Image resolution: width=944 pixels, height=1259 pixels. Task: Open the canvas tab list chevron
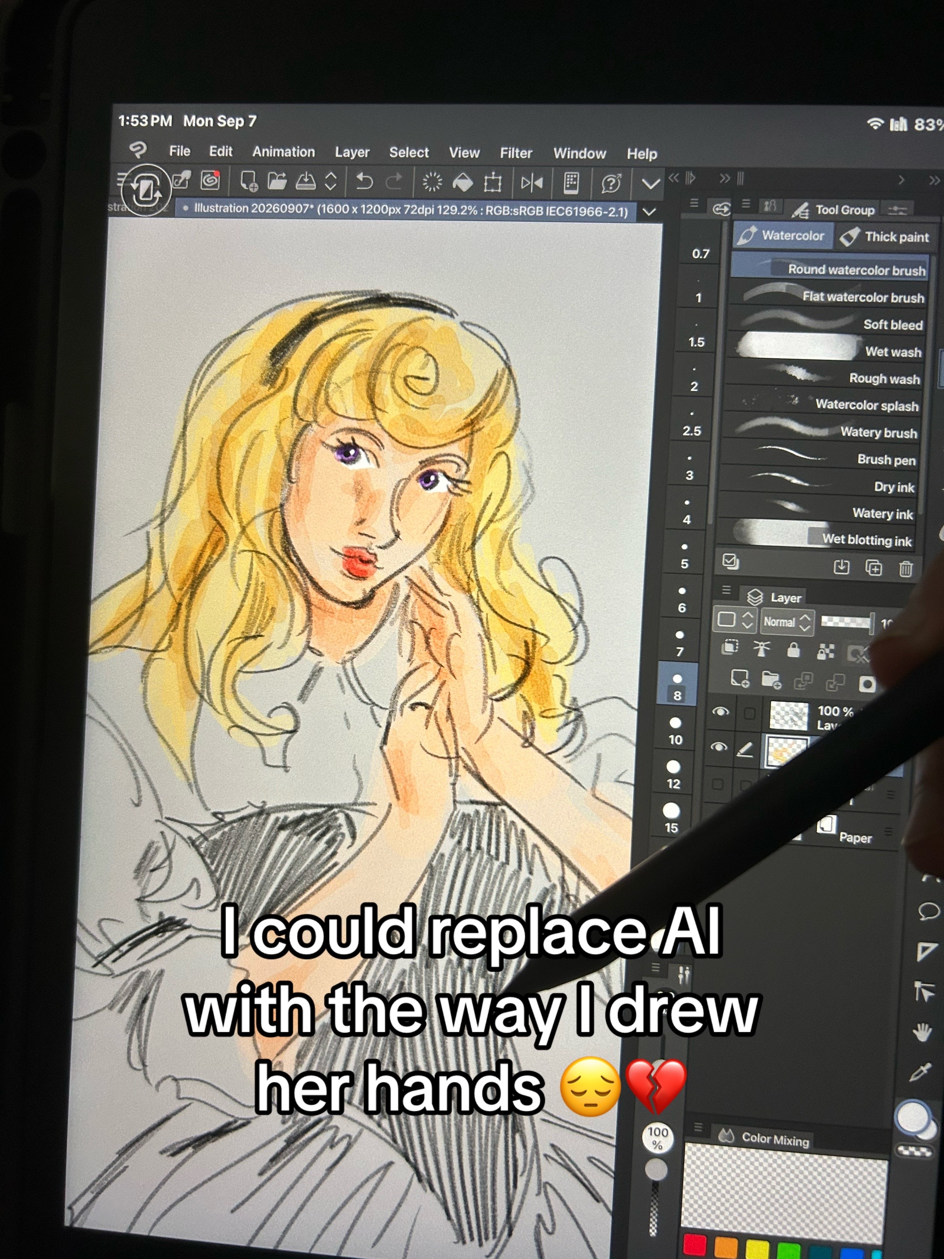(649, 212)
